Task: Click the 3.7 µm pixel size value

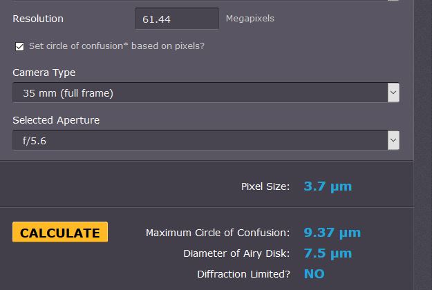Action: click(x=328, y=186)
